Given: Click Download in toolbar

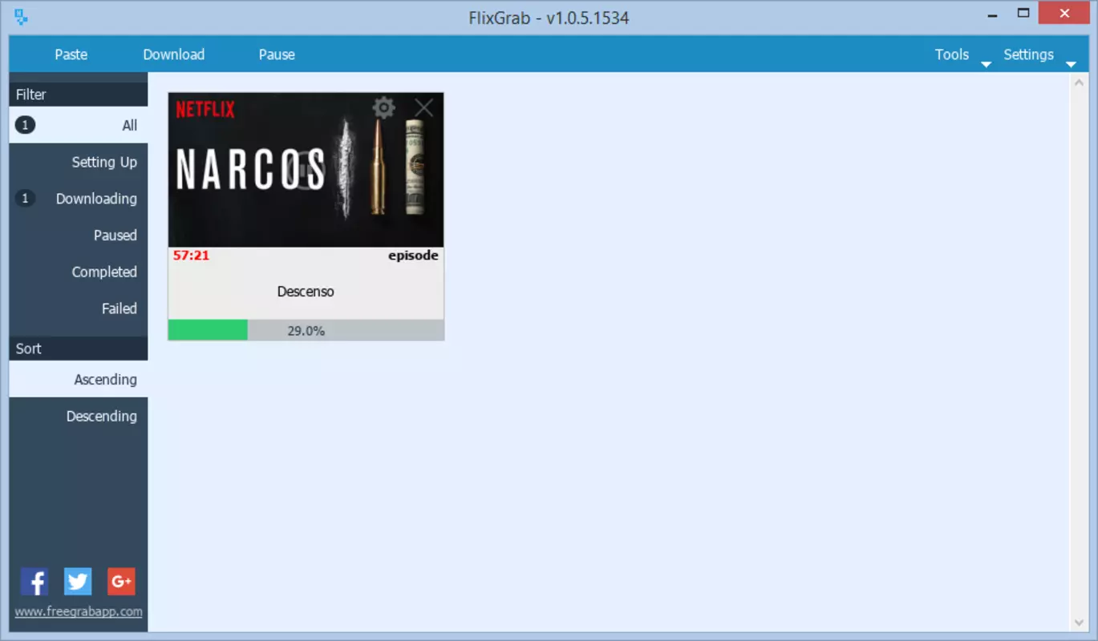Looking at the screenshot, I should click(174, 54).
